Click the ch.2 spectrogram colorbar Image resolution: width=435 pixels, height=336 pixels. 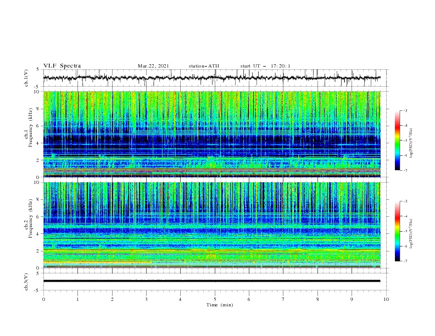pyautogui.click(x=398, y=231)
